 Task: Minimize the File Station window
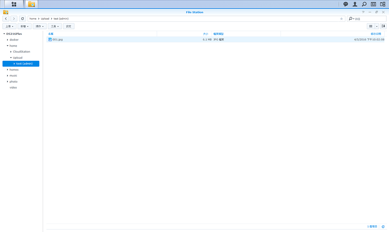[370, 12]
